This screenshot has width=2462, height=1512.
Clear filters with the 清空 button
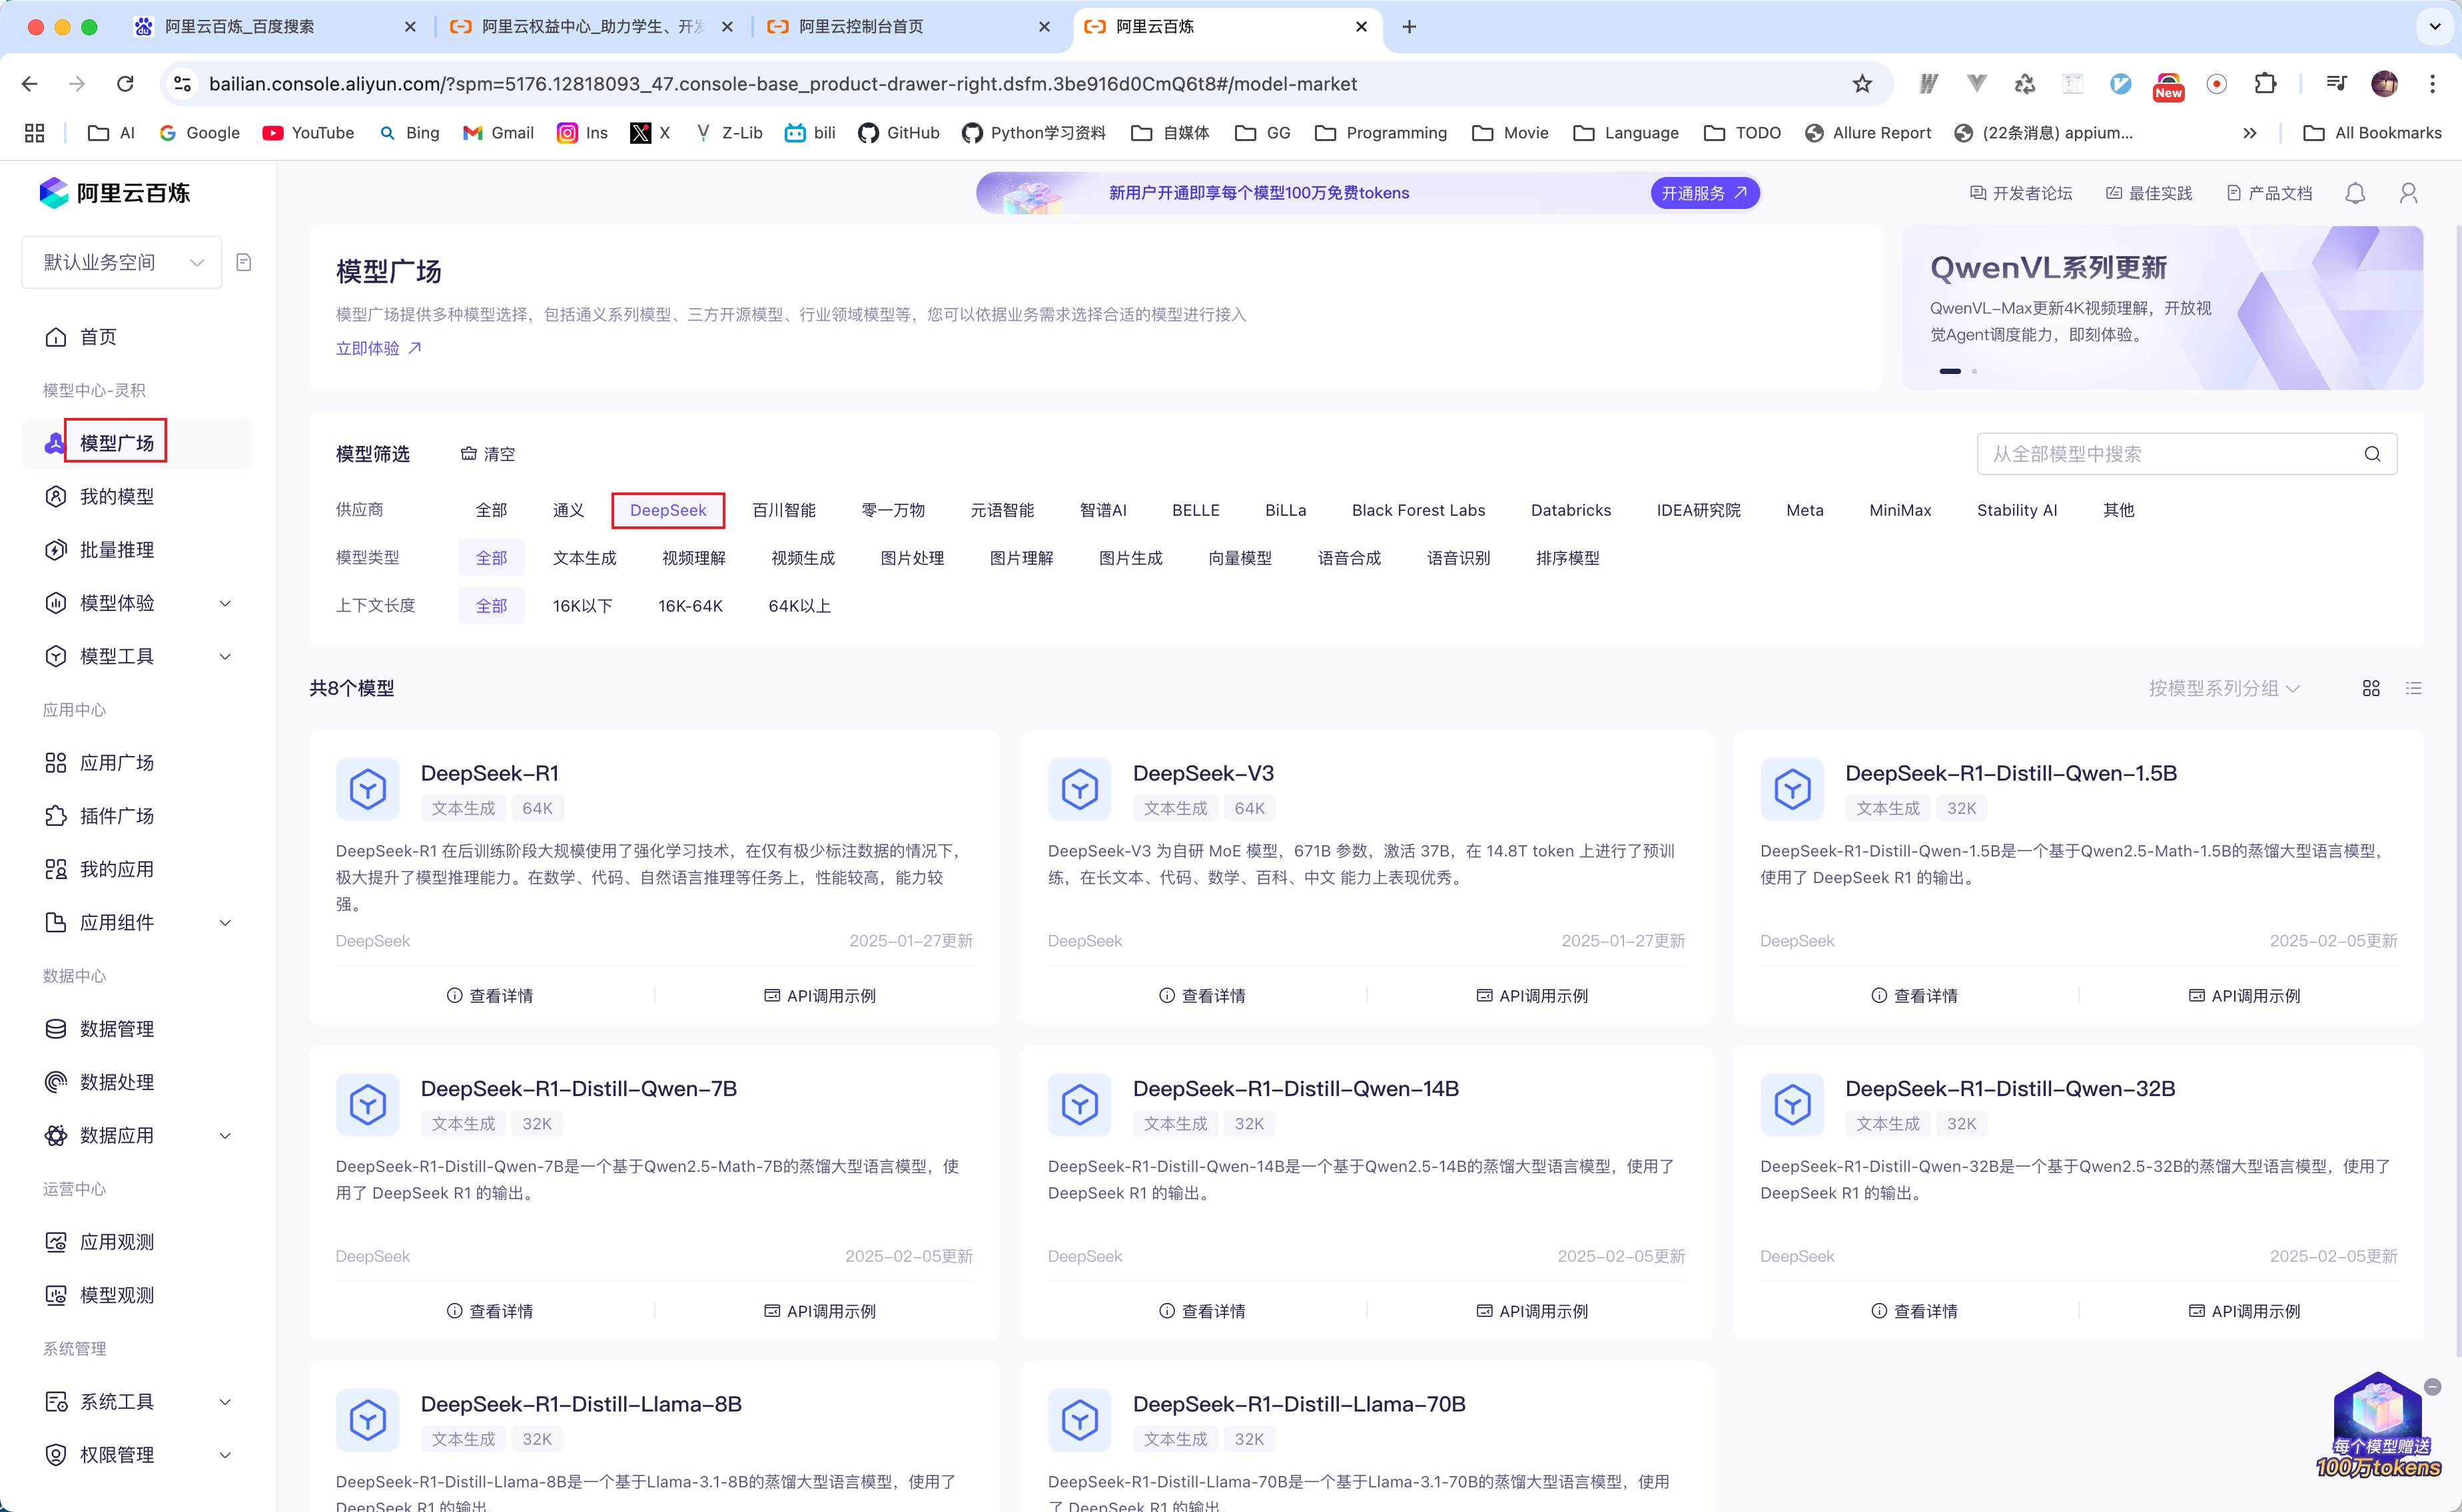pos(488,454)
